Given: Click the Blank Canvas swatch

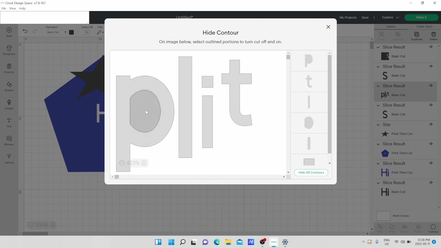Looking at the screenshot, I should (383, 216).
